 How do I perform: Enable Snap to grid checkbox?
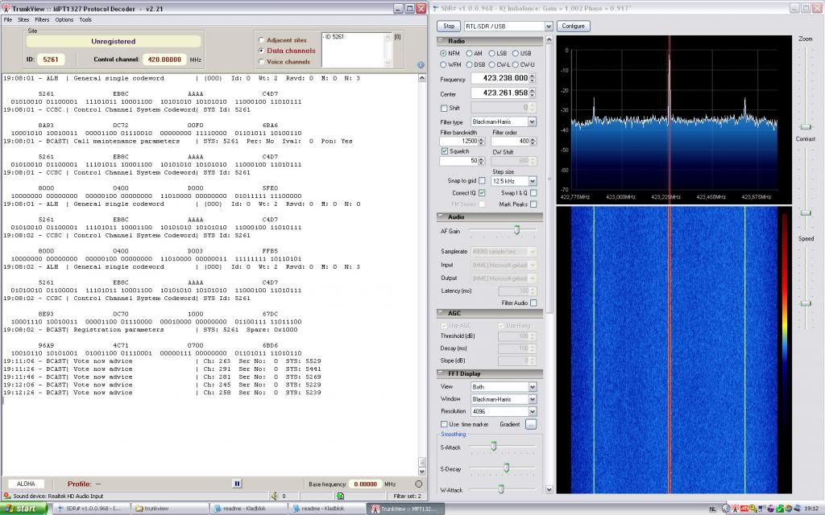point(482,180)
